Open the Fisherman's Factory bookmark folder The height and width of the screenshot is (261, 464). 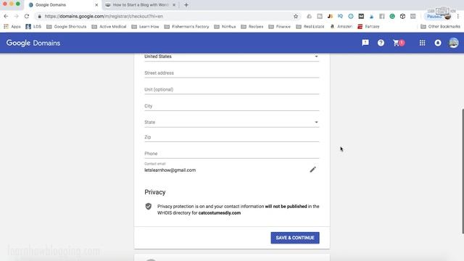[187, 27]
